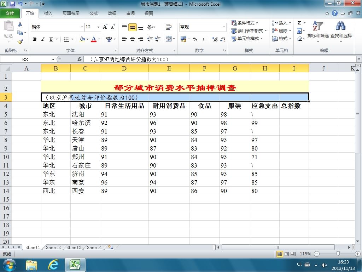This screenshot has height=272, width=362.
Task: Click the Cut scissors icon
Action: click(x=20, y=24)
